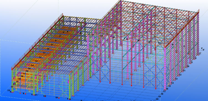The width and height of the screenshot is (208, 101).
Task: Select label D1 on the tall building's upper grid
Action: click(x=114, y=37)
